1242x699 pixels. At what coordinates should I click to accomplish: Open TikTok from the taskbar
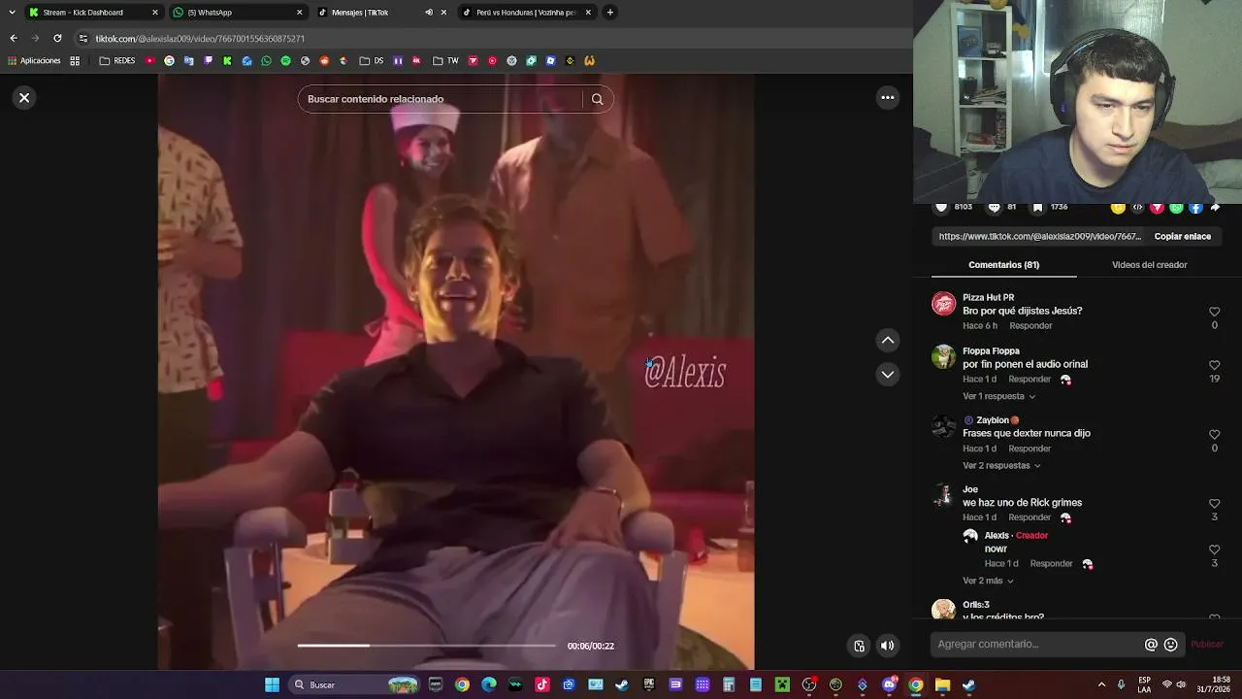(x=541, y=685)
